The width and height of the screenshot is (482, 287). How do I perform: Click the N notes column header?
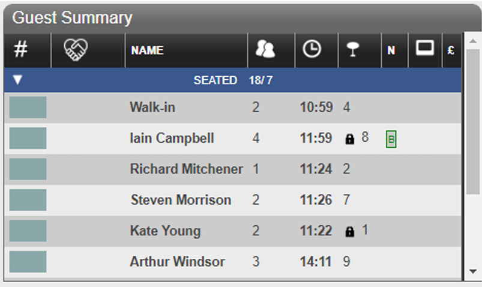391,51
